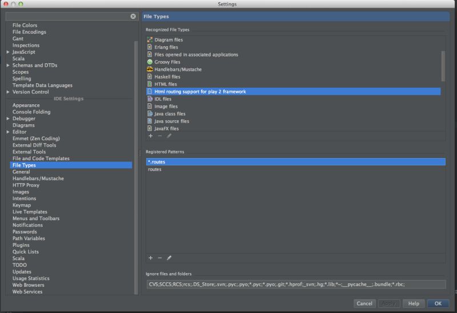The width and height of the screenshot is (457, 313).
Task: Open Console Folding settings
Action: click(31, 112)
